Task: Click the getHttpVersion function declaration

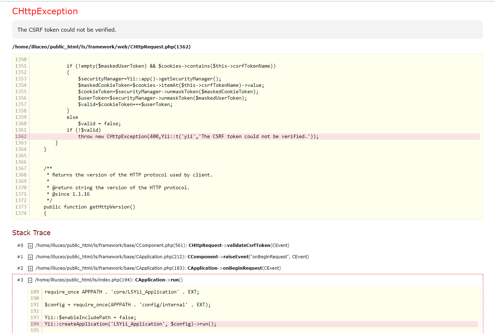Action: (x=89, y=207)
